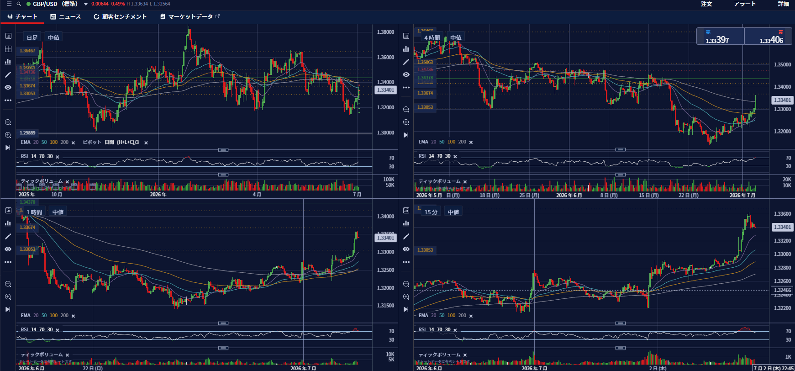795x371 pixels.
Task: Remove ピボット indicator from daily chart
Action: [146, 143]
